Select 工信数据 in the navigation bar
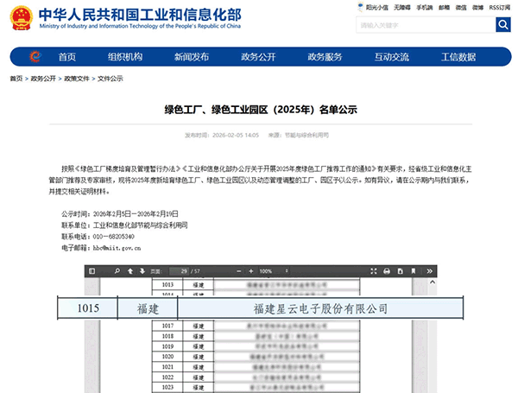The height and width of the screenshot is (393, 518). click(x=458, y=57)
